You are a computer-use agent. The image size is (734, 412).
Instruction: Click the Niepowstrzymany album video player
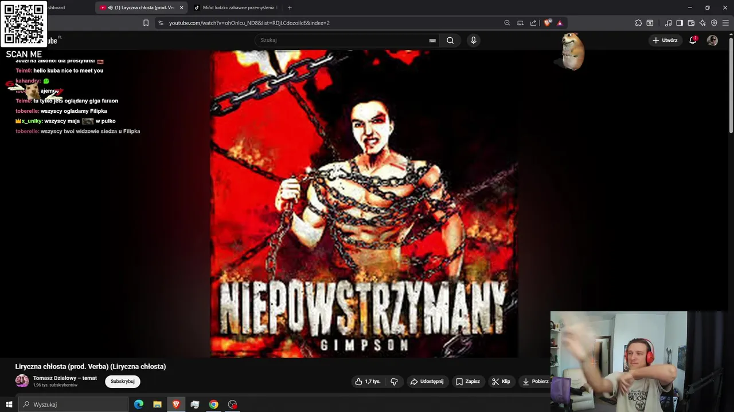[x=364, y=204]
